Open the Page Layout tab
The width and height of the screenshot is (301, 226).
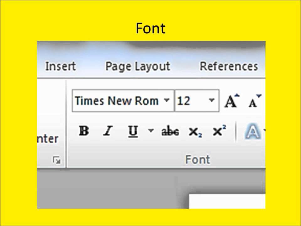pos(137,66)
